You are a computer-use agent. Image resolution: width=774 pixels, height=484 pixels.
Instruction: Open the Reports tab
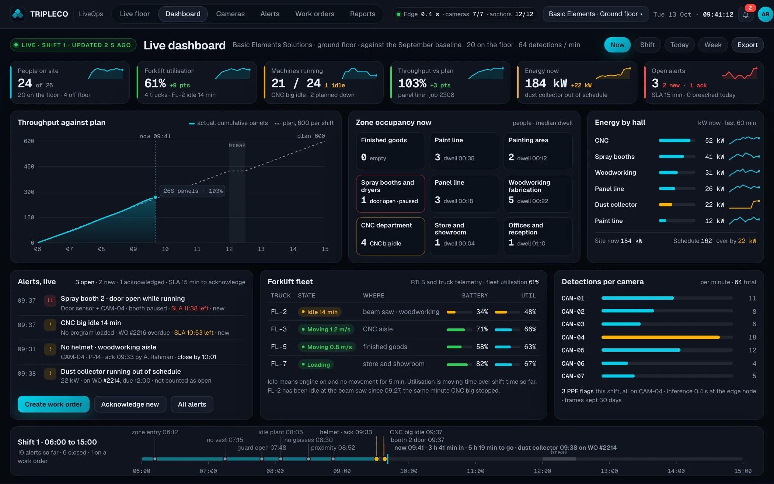click(x=363, y=14)
